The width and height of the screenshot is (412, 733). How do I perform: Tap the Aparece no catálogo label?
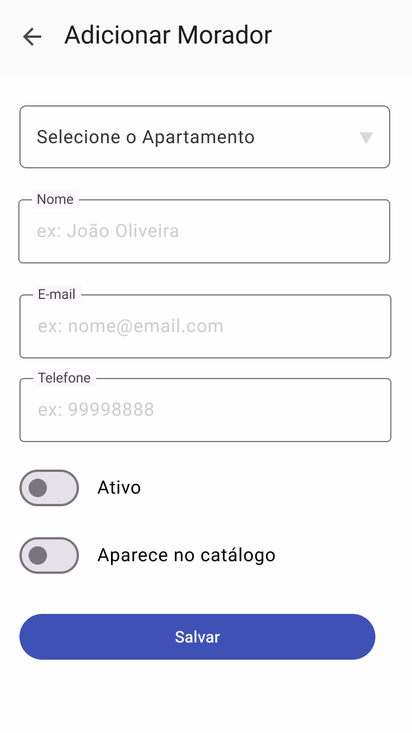(x=187, y=555)
